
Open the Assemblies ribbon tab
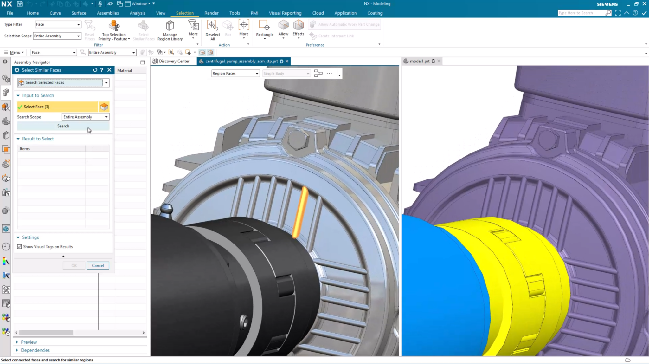tap(108, 13)
